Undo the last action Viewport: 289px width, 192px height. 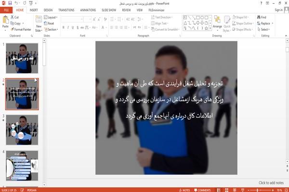click(16, 3)
